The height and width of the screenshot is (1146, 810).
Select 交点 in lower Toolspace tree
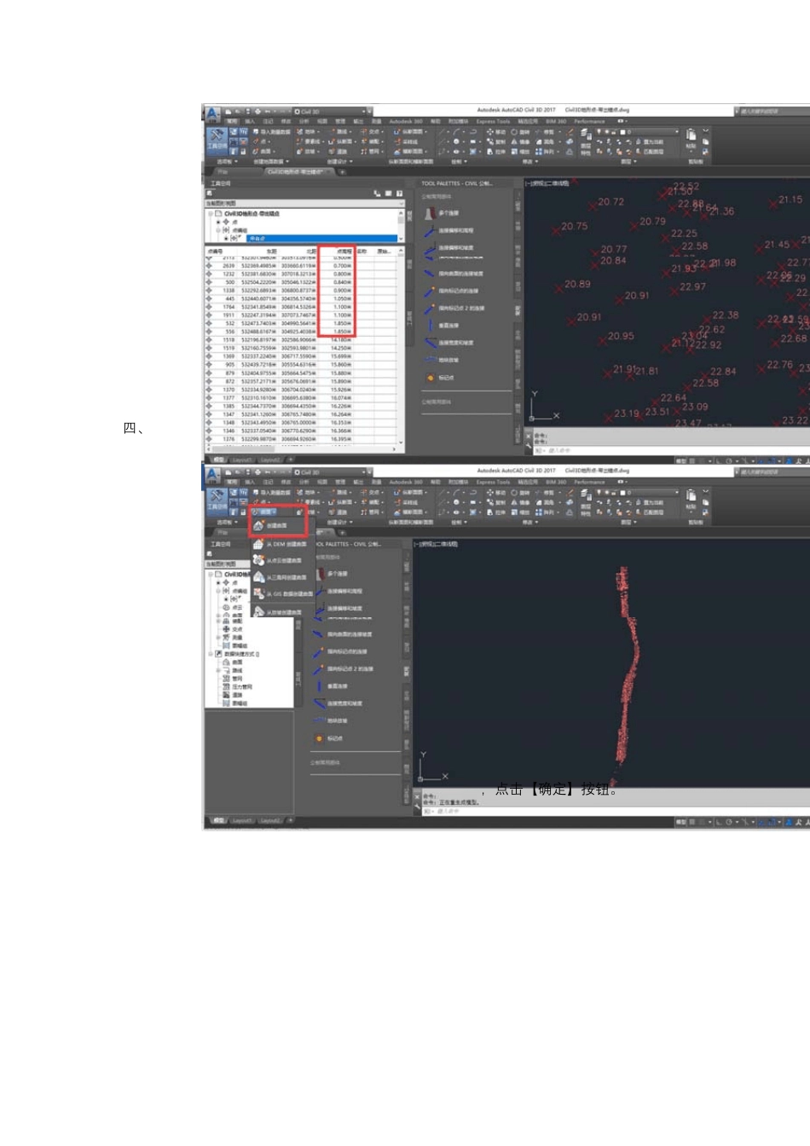[x=233, y=630]
